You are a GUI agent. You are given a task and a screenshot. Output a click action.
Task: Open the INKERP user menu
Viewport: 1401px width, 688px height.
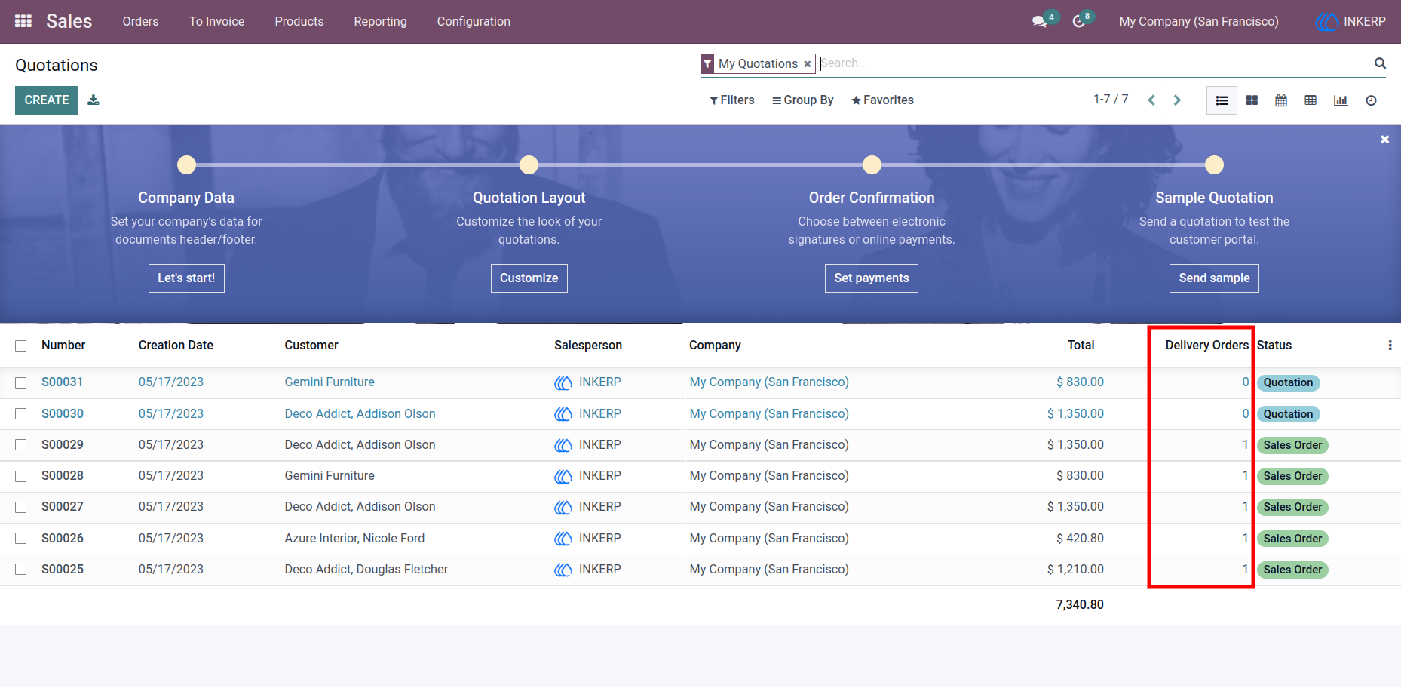pos(1350,21)
